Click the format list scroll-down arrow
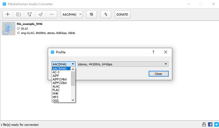Screen dimensions: 219x128 [73, 100]
